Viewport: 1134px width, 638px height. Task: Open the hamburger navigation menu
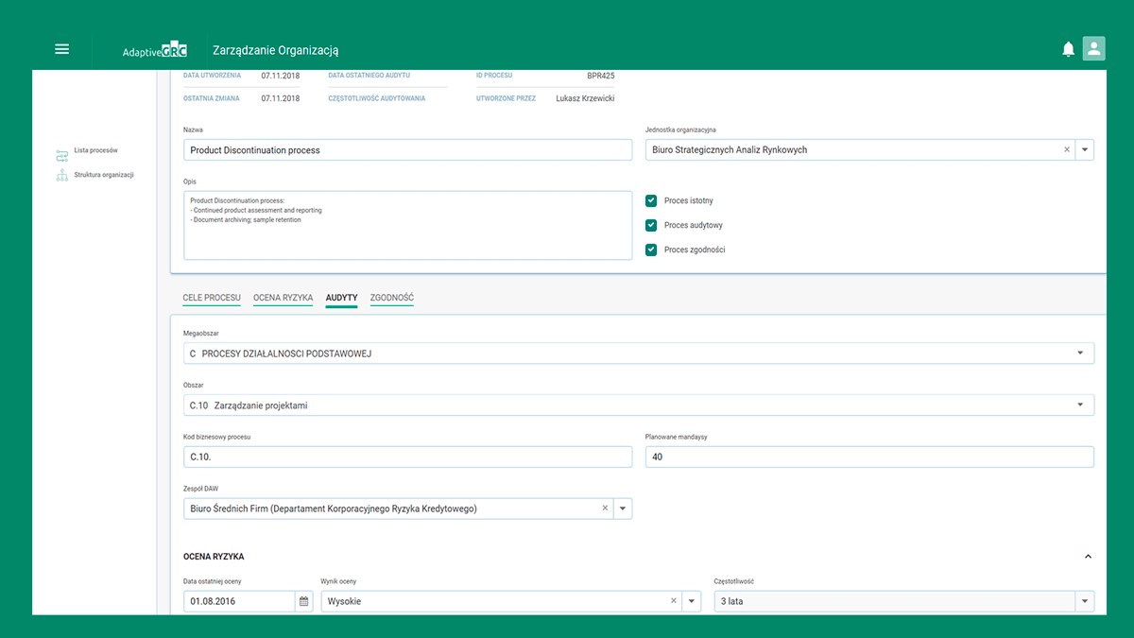pyautogui.click(x=62, y=49)
